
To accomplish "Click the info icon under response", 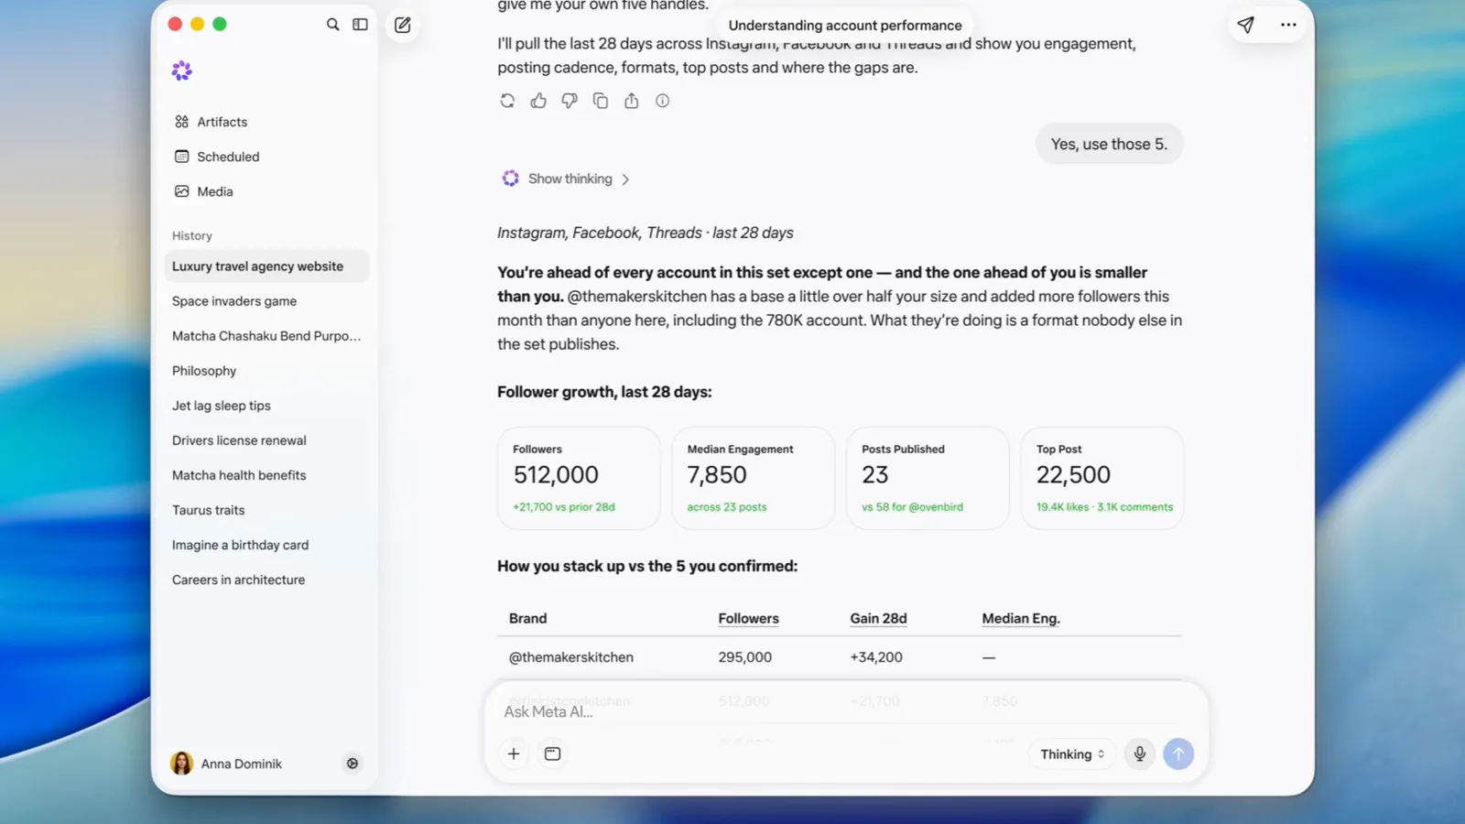I will click(x=663, y=101).
